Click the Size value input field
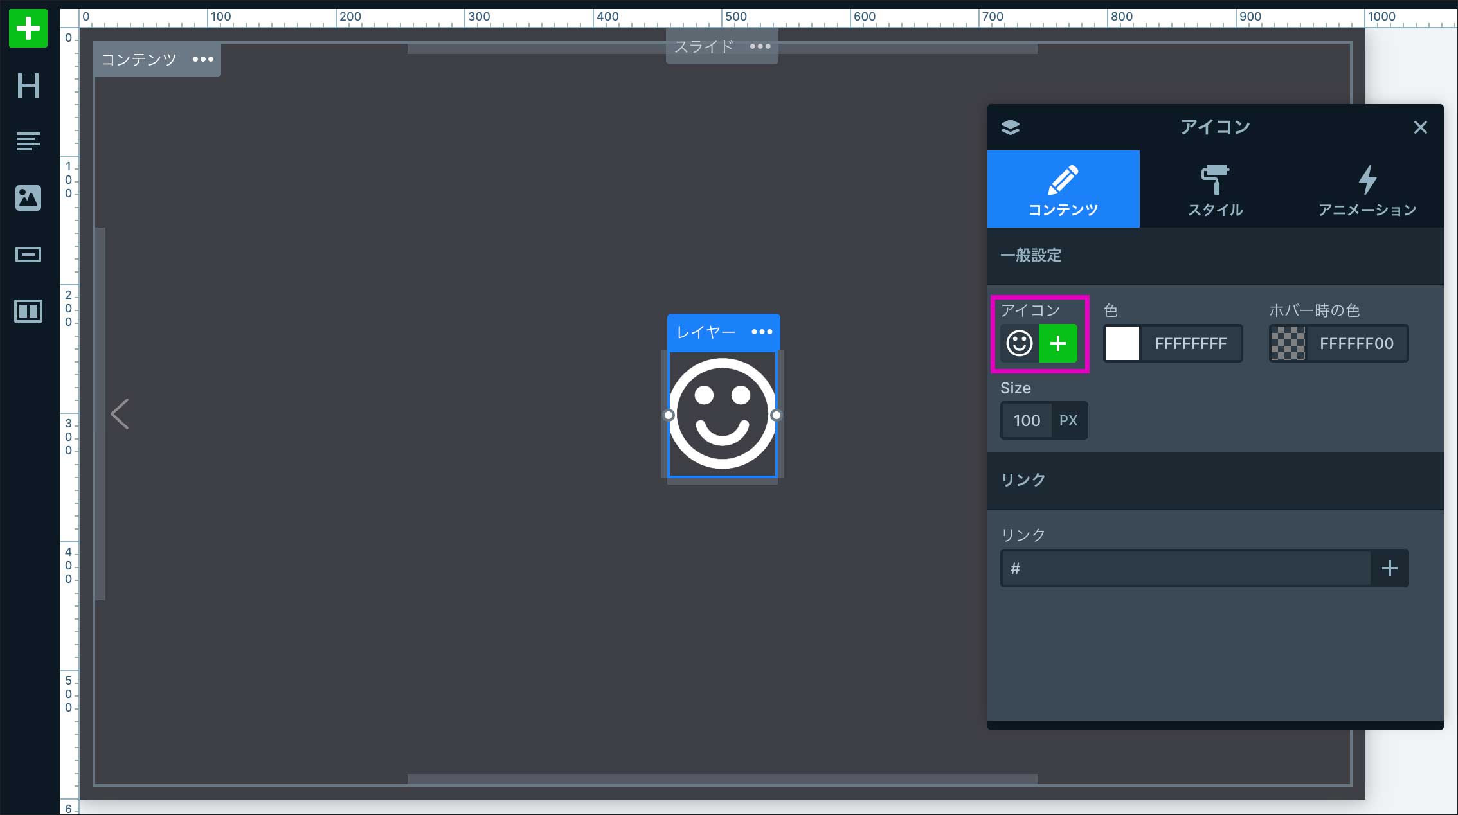 click(1027, 420)
